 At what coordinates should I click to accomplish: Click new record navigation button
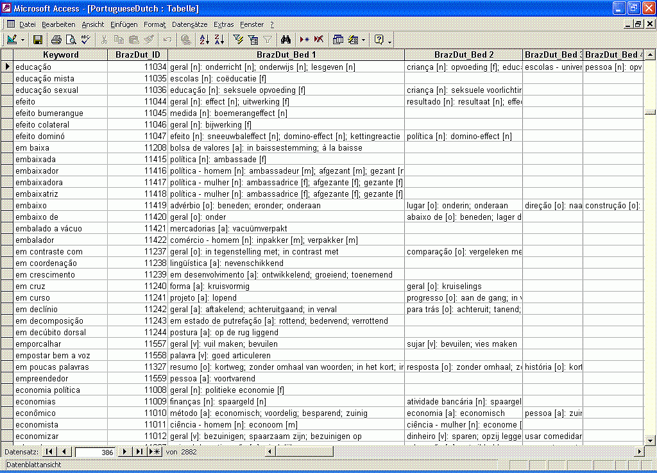point(155,452)
